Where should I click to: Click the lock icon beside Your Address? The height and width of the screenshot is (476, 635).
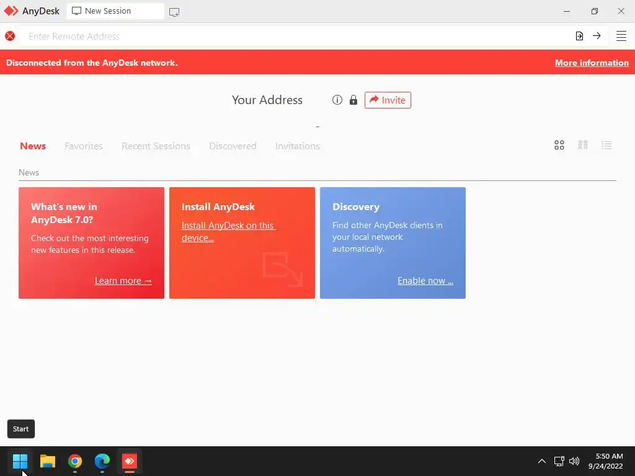[x=353, y=100]
